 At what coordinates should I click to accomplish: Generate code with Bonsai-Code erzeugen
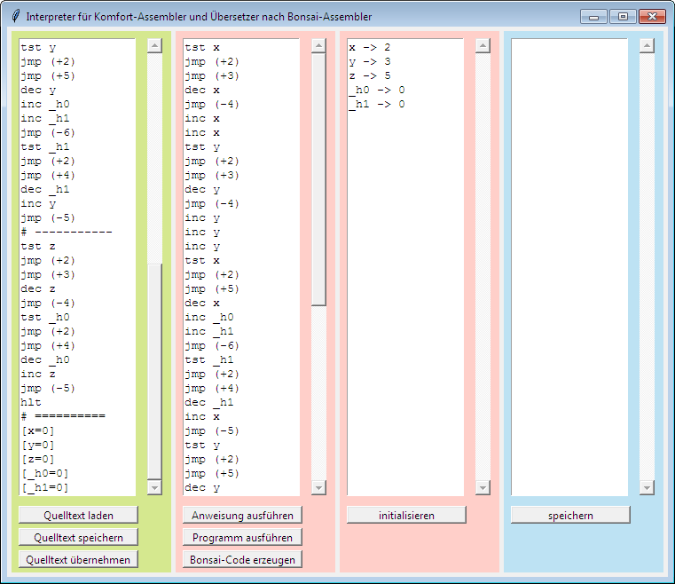(x=242, y=559)
